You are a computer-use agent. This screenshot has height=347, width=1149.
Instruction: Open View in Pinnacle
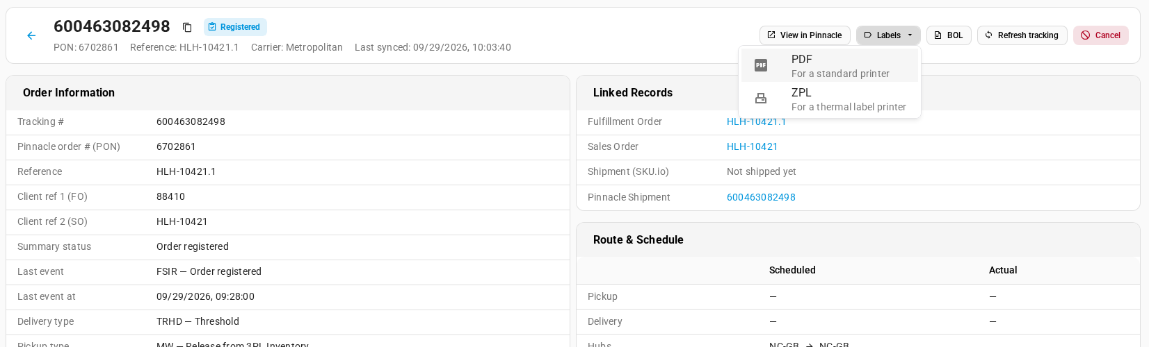[x=805, y=35]
